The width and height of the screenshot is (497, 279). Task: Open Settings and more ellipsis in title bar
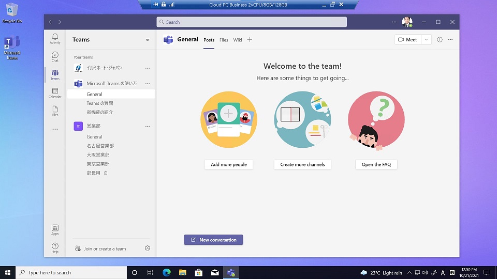[394, 22]
